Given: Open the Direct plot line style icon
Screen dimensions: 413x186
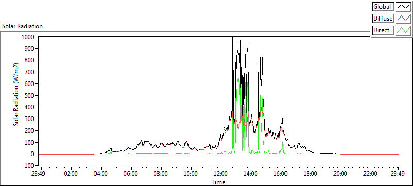Looking at the screenshot, I should 403,30.
